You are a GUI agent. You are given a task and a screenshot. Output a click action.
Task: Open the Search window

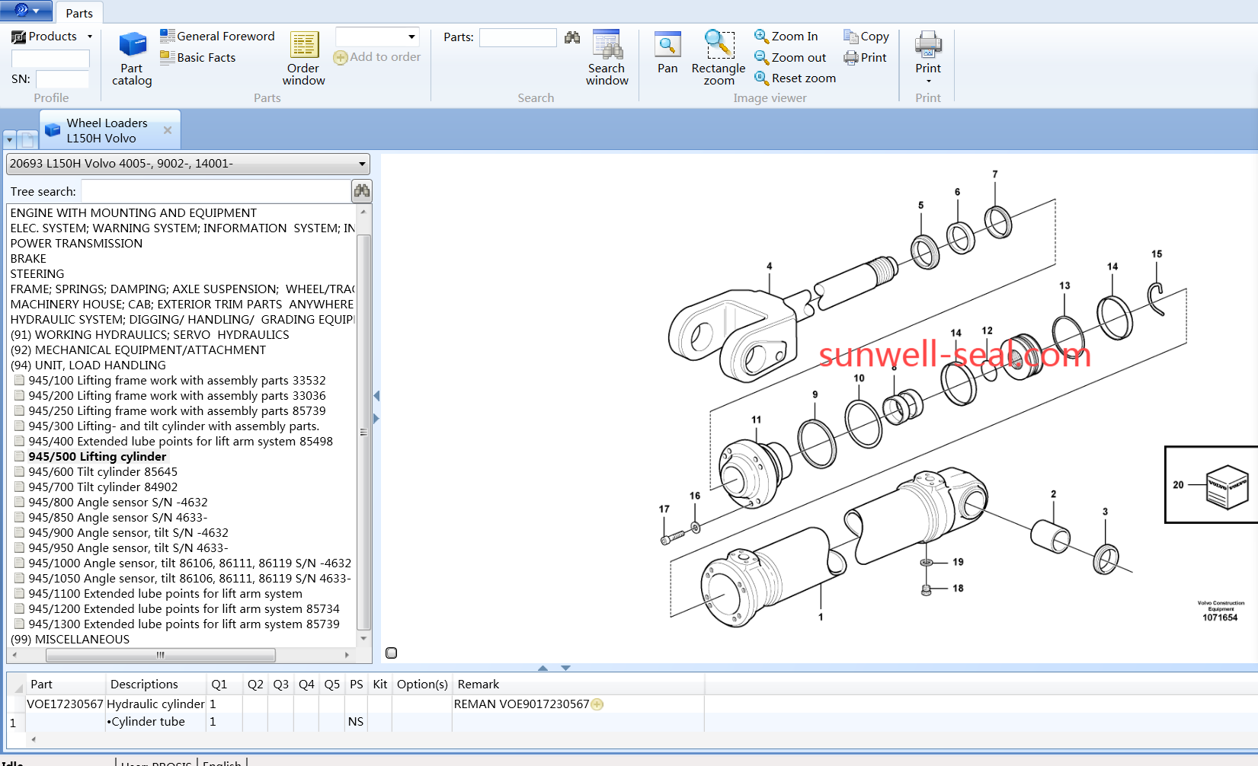[607, 59]
